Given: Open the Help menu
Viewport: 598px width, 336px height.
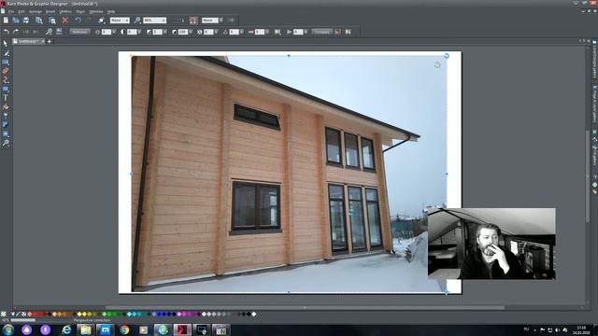Looking at the screenshot, I should (110, 12).
